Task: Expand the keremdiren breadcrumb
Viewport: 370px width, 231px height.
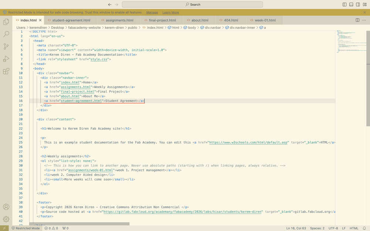Action: [38, 28]
